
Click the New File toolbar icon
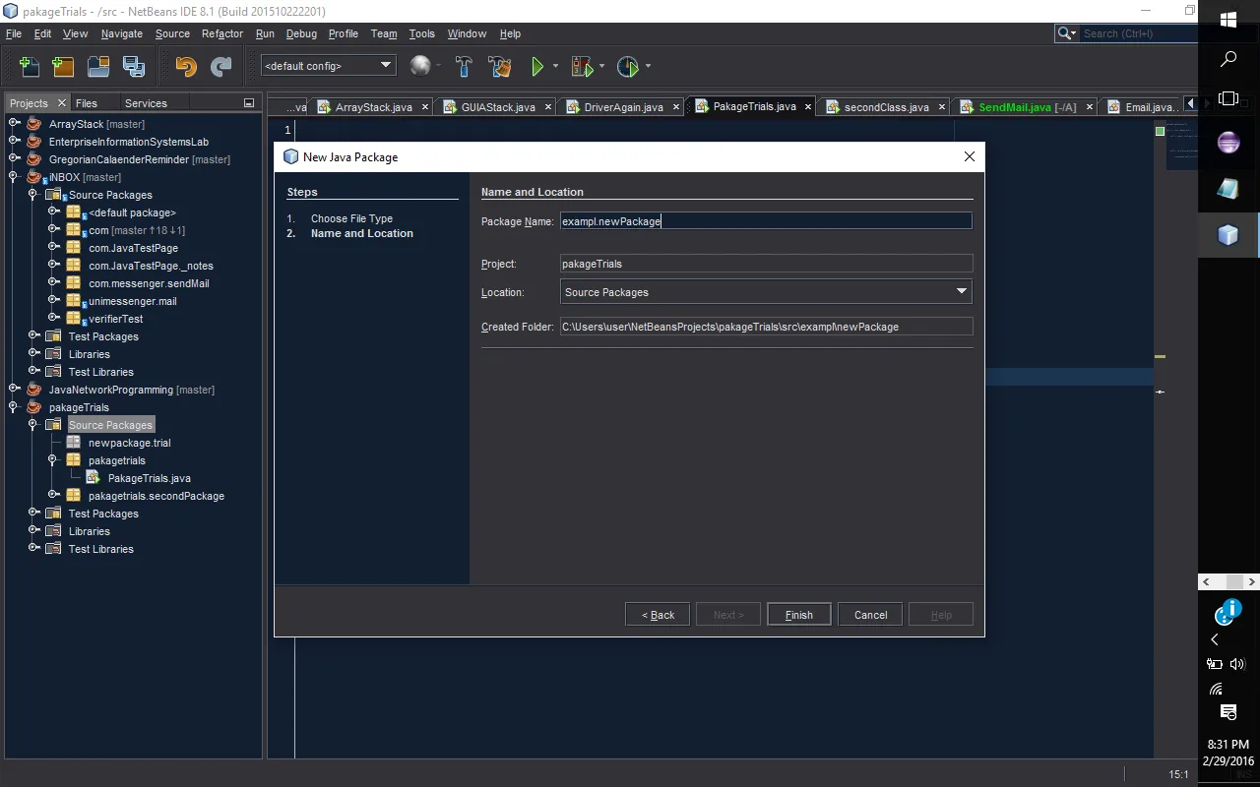point(30,67)
